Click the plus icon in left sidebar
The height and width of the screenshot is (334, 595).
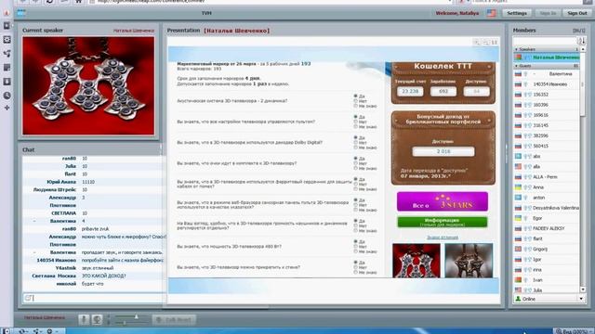[7, 108]
